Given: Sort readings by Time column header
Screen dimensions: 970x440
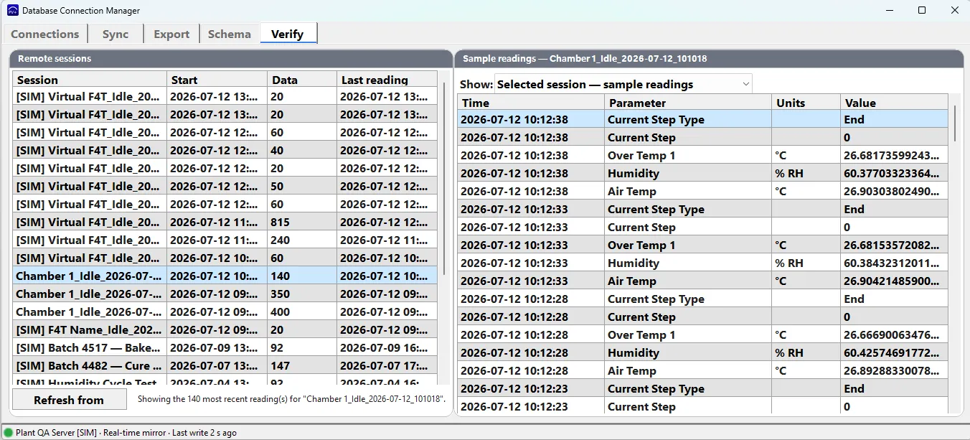Looking at the screenshot, I should [531, 103].
